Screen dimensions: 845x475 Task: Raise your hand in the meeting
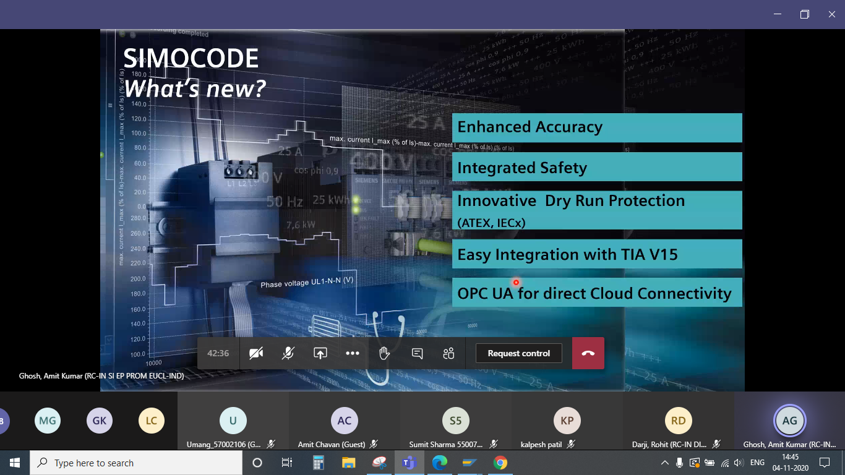tap(385, 353)
